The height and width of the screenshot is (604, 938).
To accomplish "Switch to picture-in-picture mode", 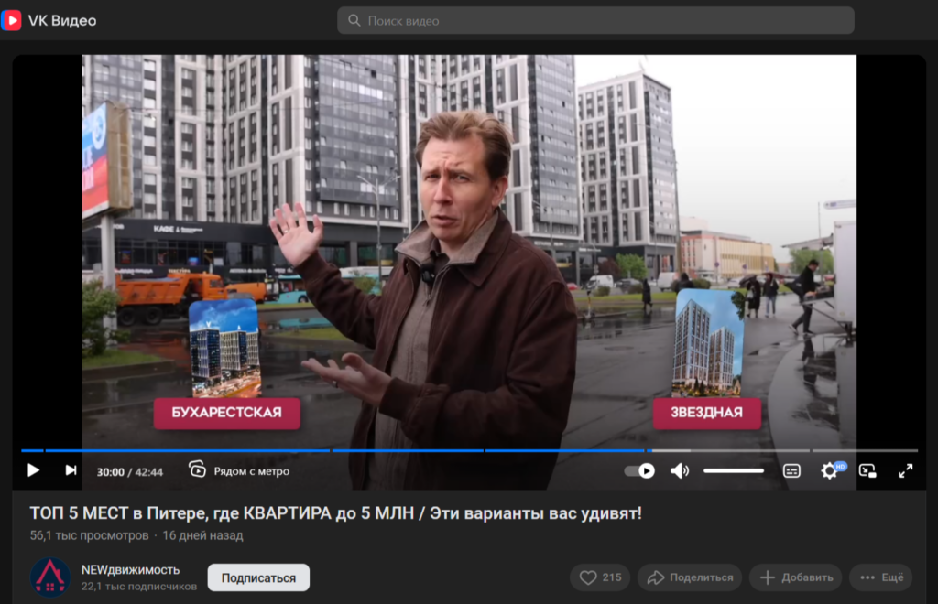I will 867,470.
